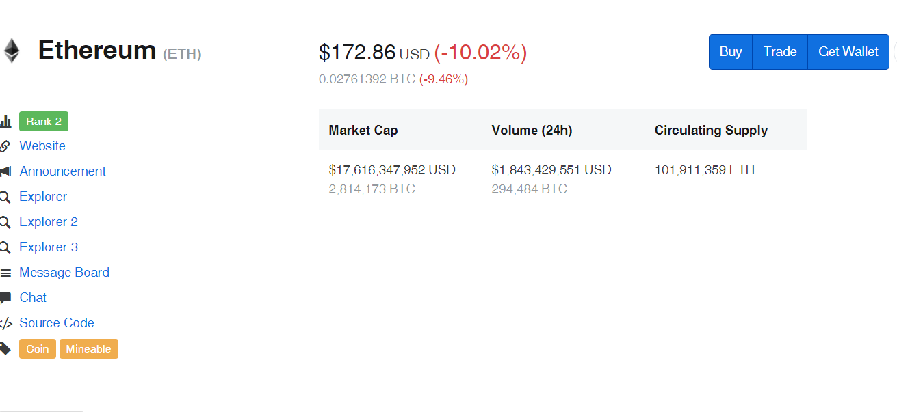Open the Explorer 3 link
Viewport: 897px width, 412px height.
pyautogui.click(x=49, y=247)
